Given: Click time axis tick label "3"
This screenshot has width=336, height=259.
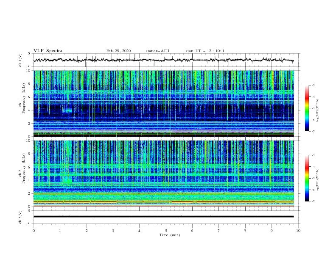Looking at the screenshot, I should point(113,231).
